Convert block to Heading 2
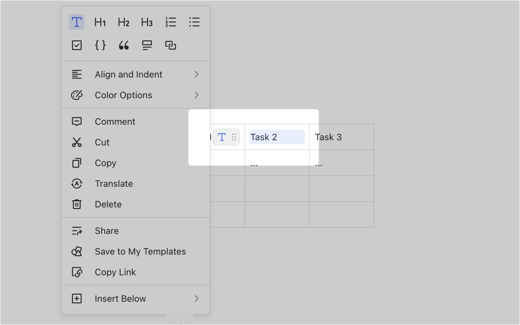The width and height of the screenshot is (520, 325). point(123,22)
